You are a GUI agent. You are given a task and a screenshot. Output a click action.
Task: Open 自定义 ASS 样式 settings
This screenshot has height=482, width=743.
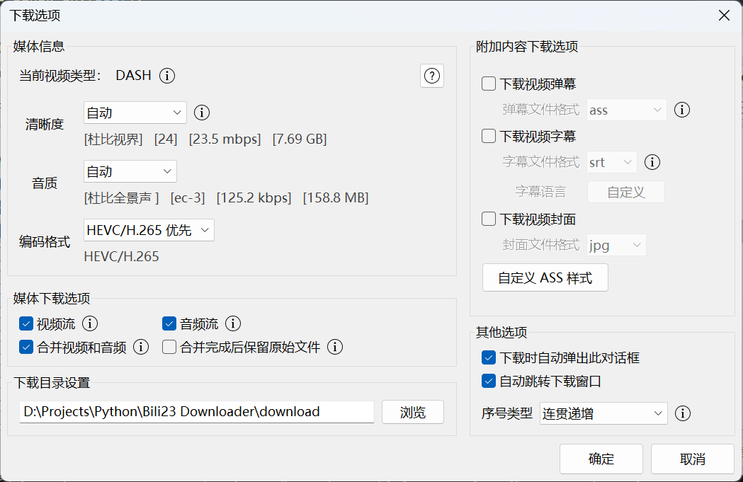545,278
